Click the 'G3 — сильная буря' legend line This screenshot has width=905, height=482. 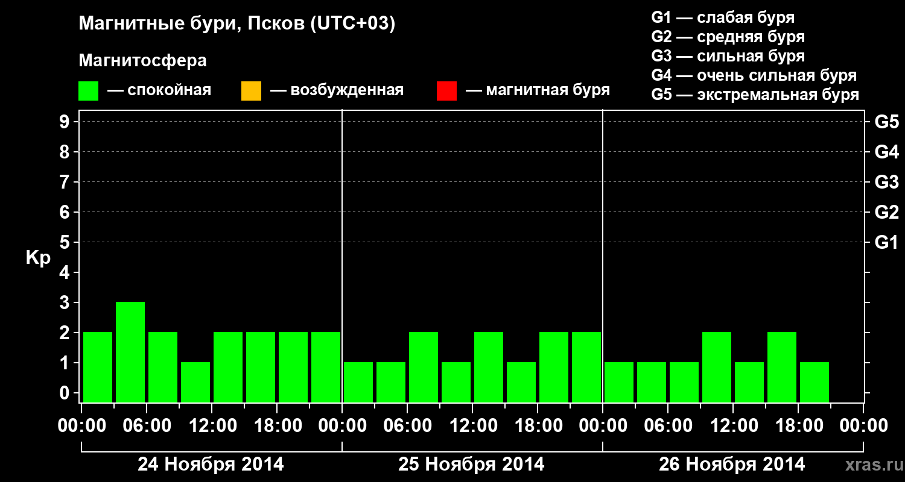728,56
